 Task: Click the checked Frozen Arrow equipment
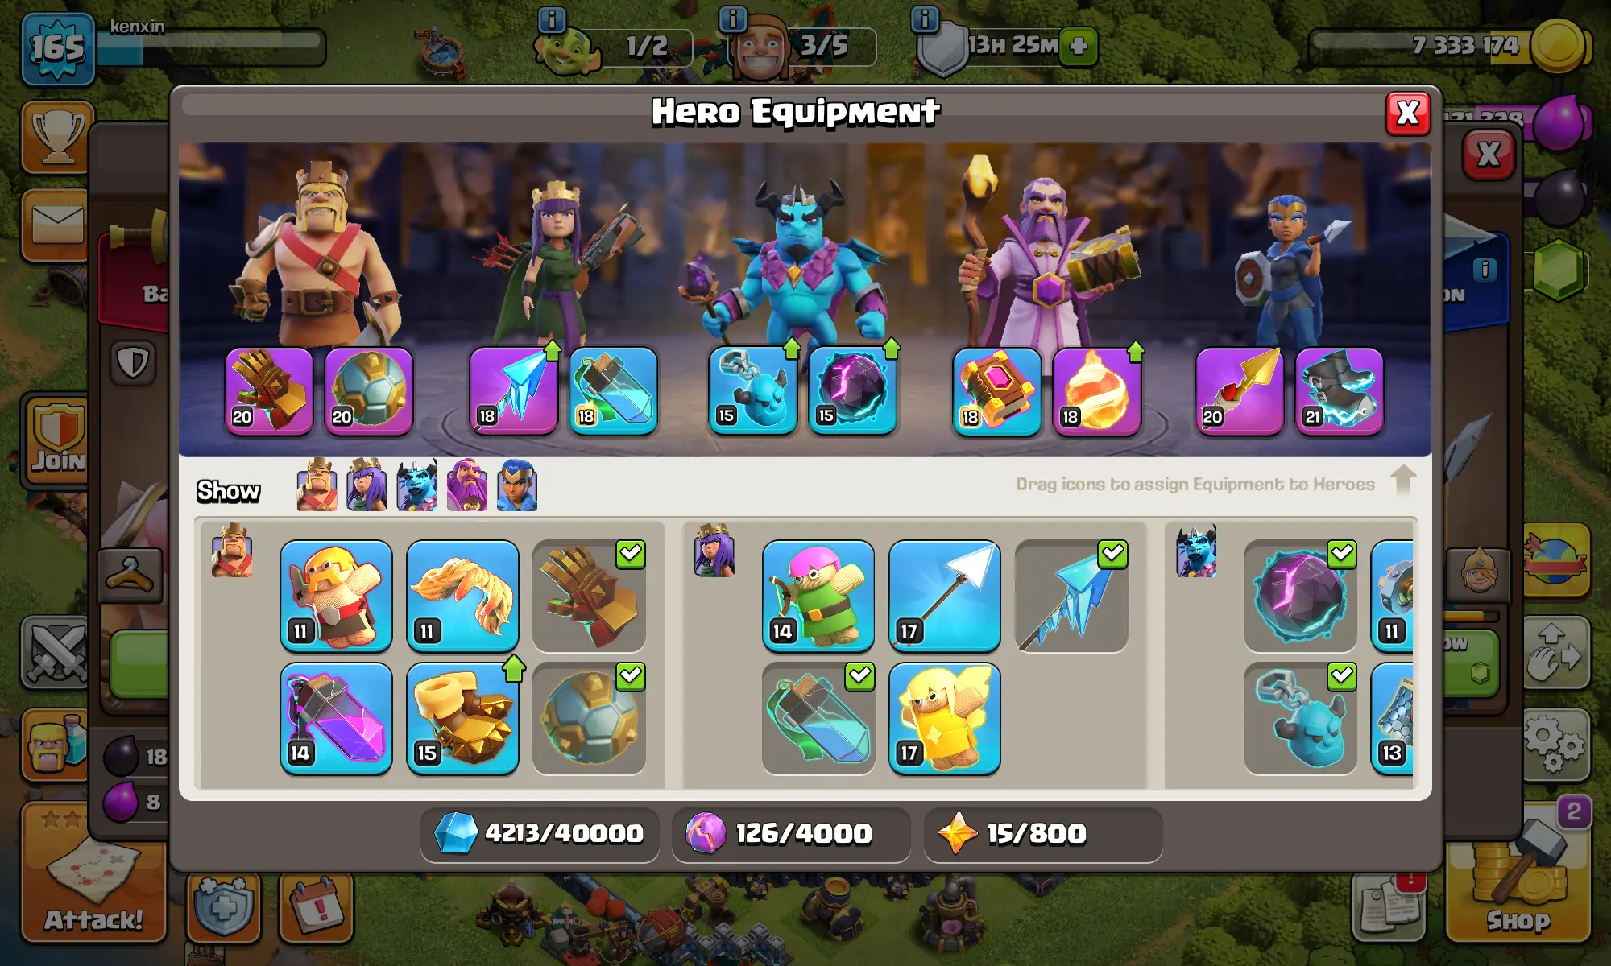(x=1071, y=596)
